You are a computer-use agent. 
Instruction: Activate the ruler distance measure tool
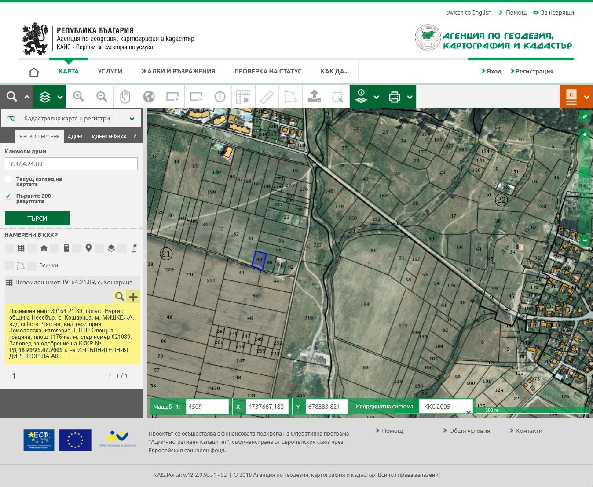[267, 97]
